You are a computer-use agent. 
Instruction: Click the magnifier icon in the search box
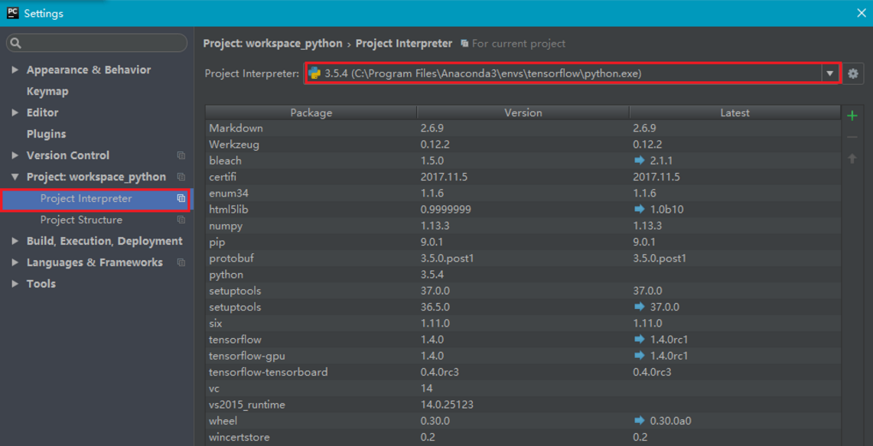click(16, 43)
